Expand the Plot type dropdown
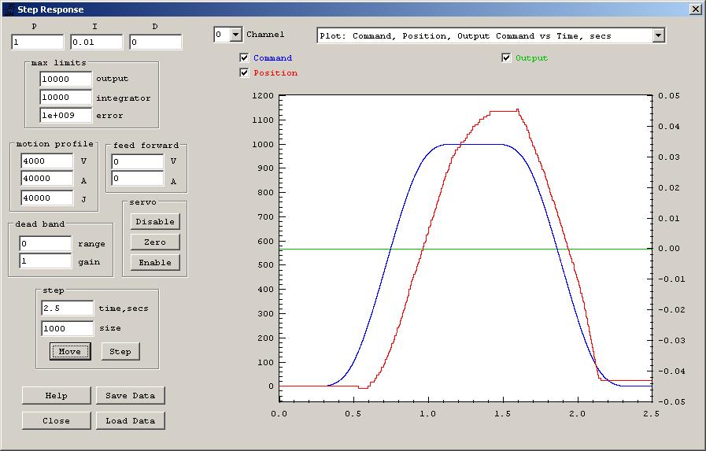706x451 pixels. pos(658,35)
